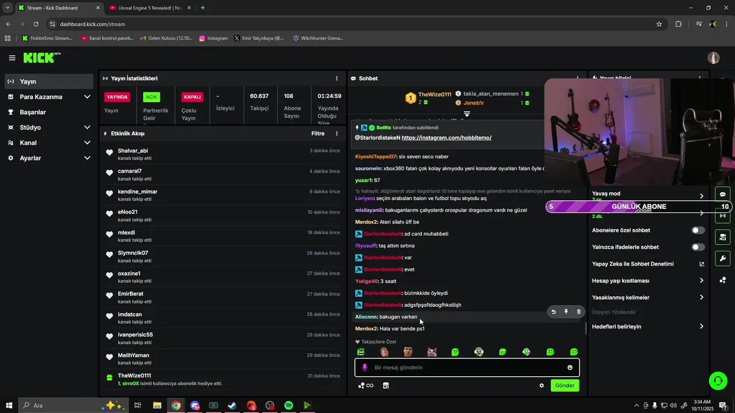The width and height of the screenshot is (735, 413).
Task: Click the wrench tools icon on the right sidebar
Action: coord(722,259)
